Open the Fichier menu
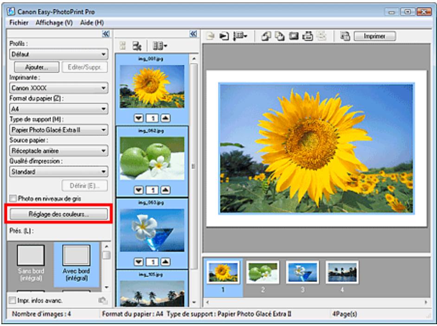 tap(19, 23)
